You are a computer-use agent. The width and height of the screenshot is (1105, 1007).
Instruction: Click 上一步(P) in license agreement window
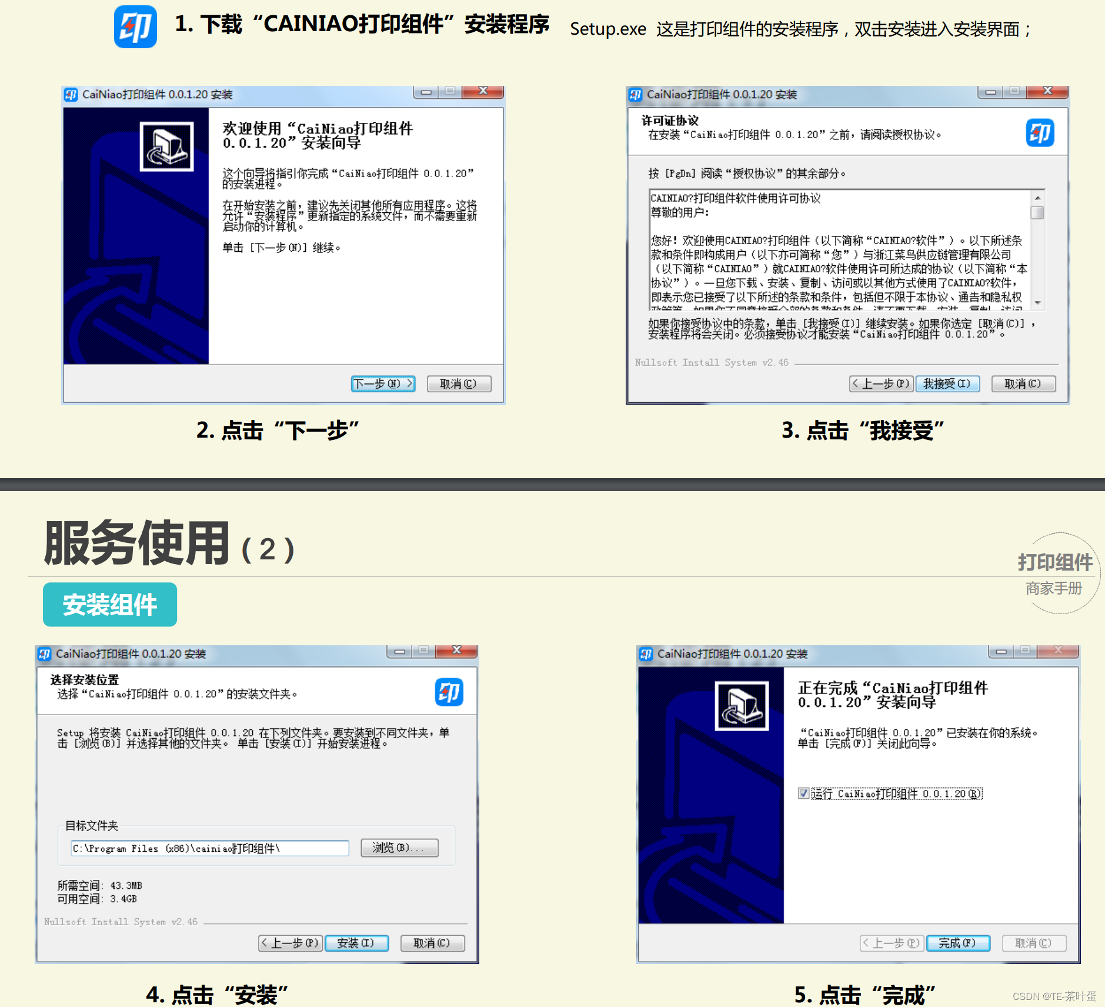[882, 384]
